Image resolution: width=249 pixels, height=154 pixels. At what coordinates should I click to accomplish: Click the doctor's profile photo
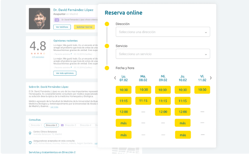39,19
